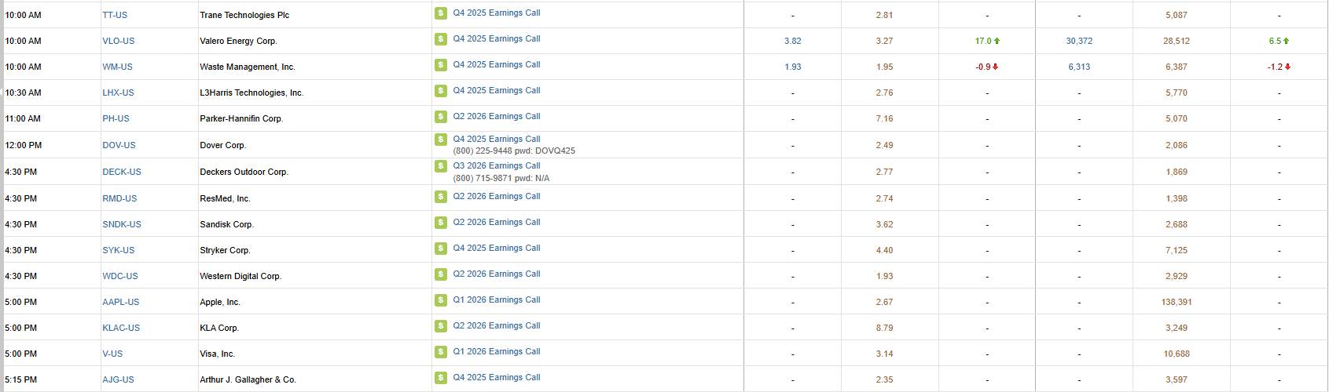Click the green dollar icon beside Valero's earnings call
1329x392 pixels.
441,39
